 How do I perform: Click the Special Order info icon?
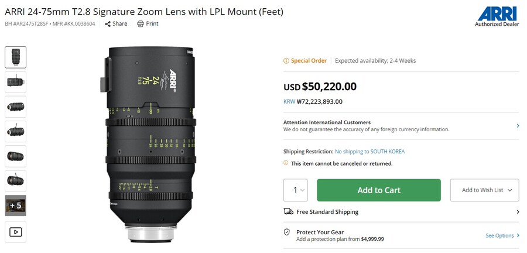(x=286, y=61)
